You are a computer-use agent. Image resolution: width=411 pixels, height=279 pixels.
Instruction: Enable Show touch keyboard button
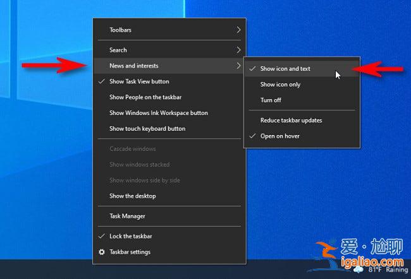[x=169, y=129]
